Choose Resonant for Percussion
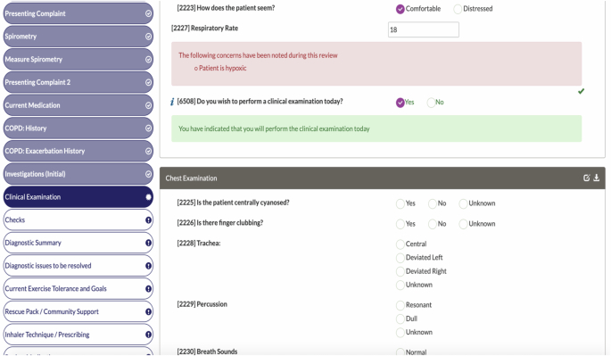Image resolution: width=611 pixels, height=356 pixels. click(x=400, y=305)
